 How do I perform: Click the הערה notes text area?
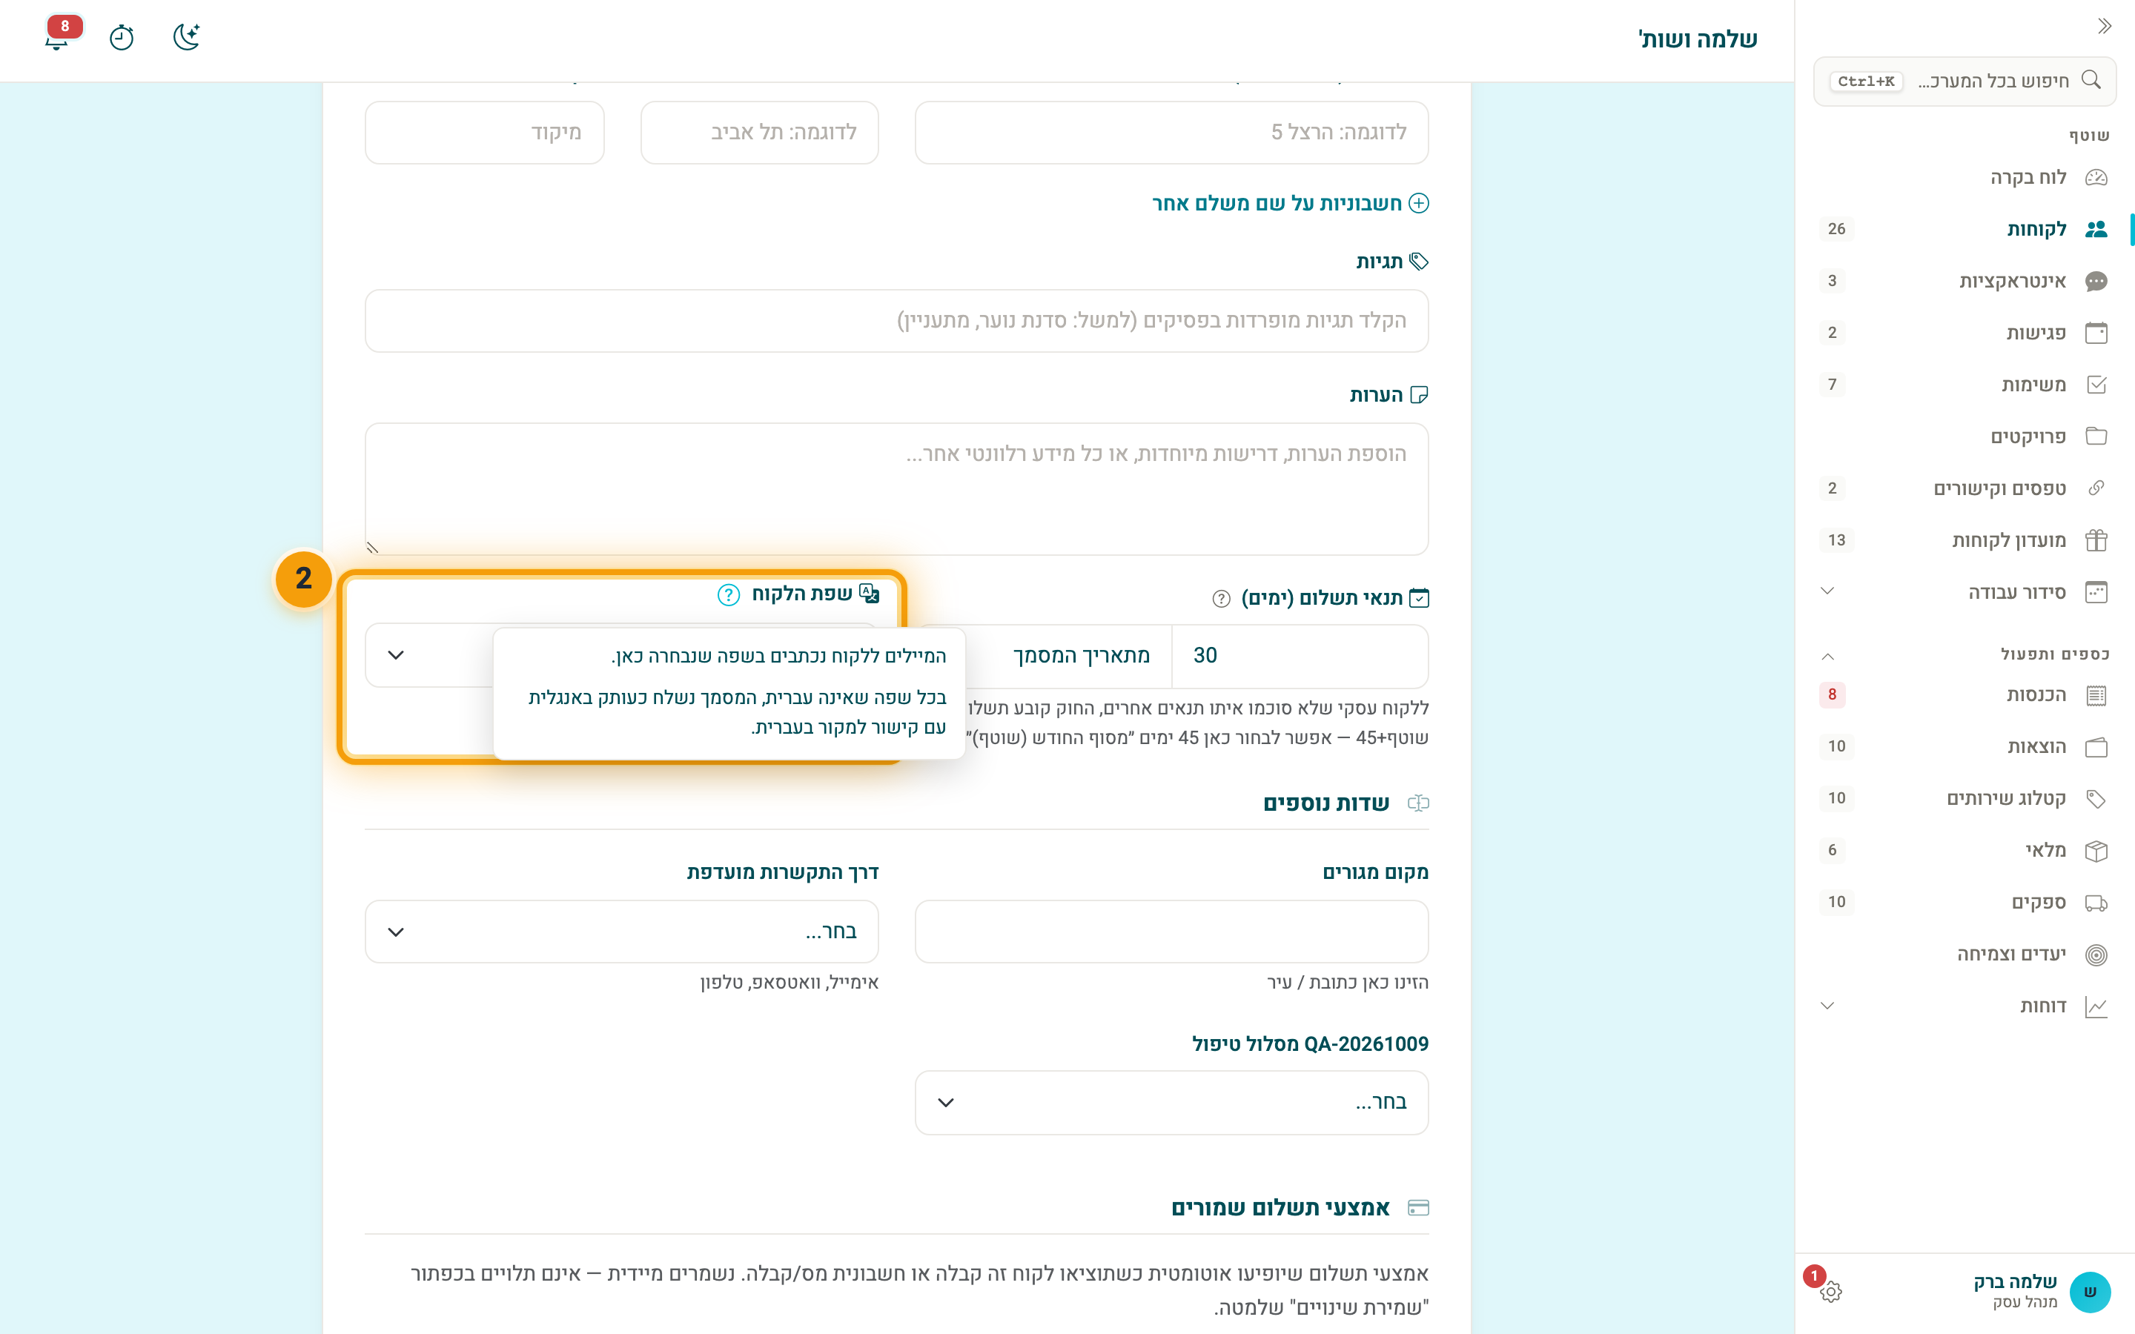coord(896,489)
